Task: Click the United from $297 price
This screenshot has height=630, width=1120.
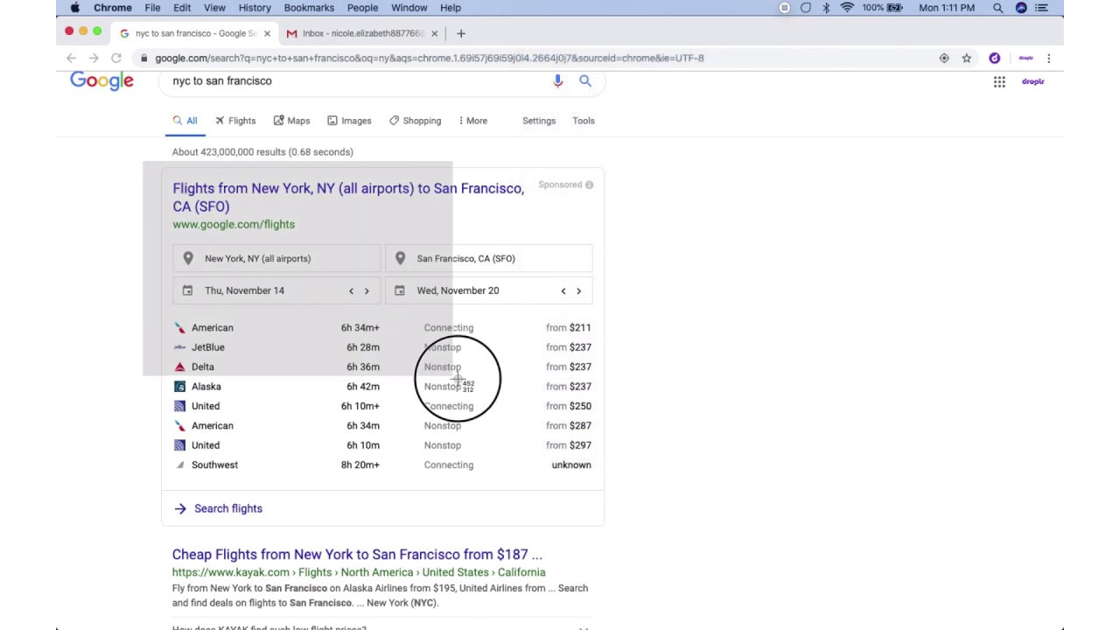Action: click(569, 445)
